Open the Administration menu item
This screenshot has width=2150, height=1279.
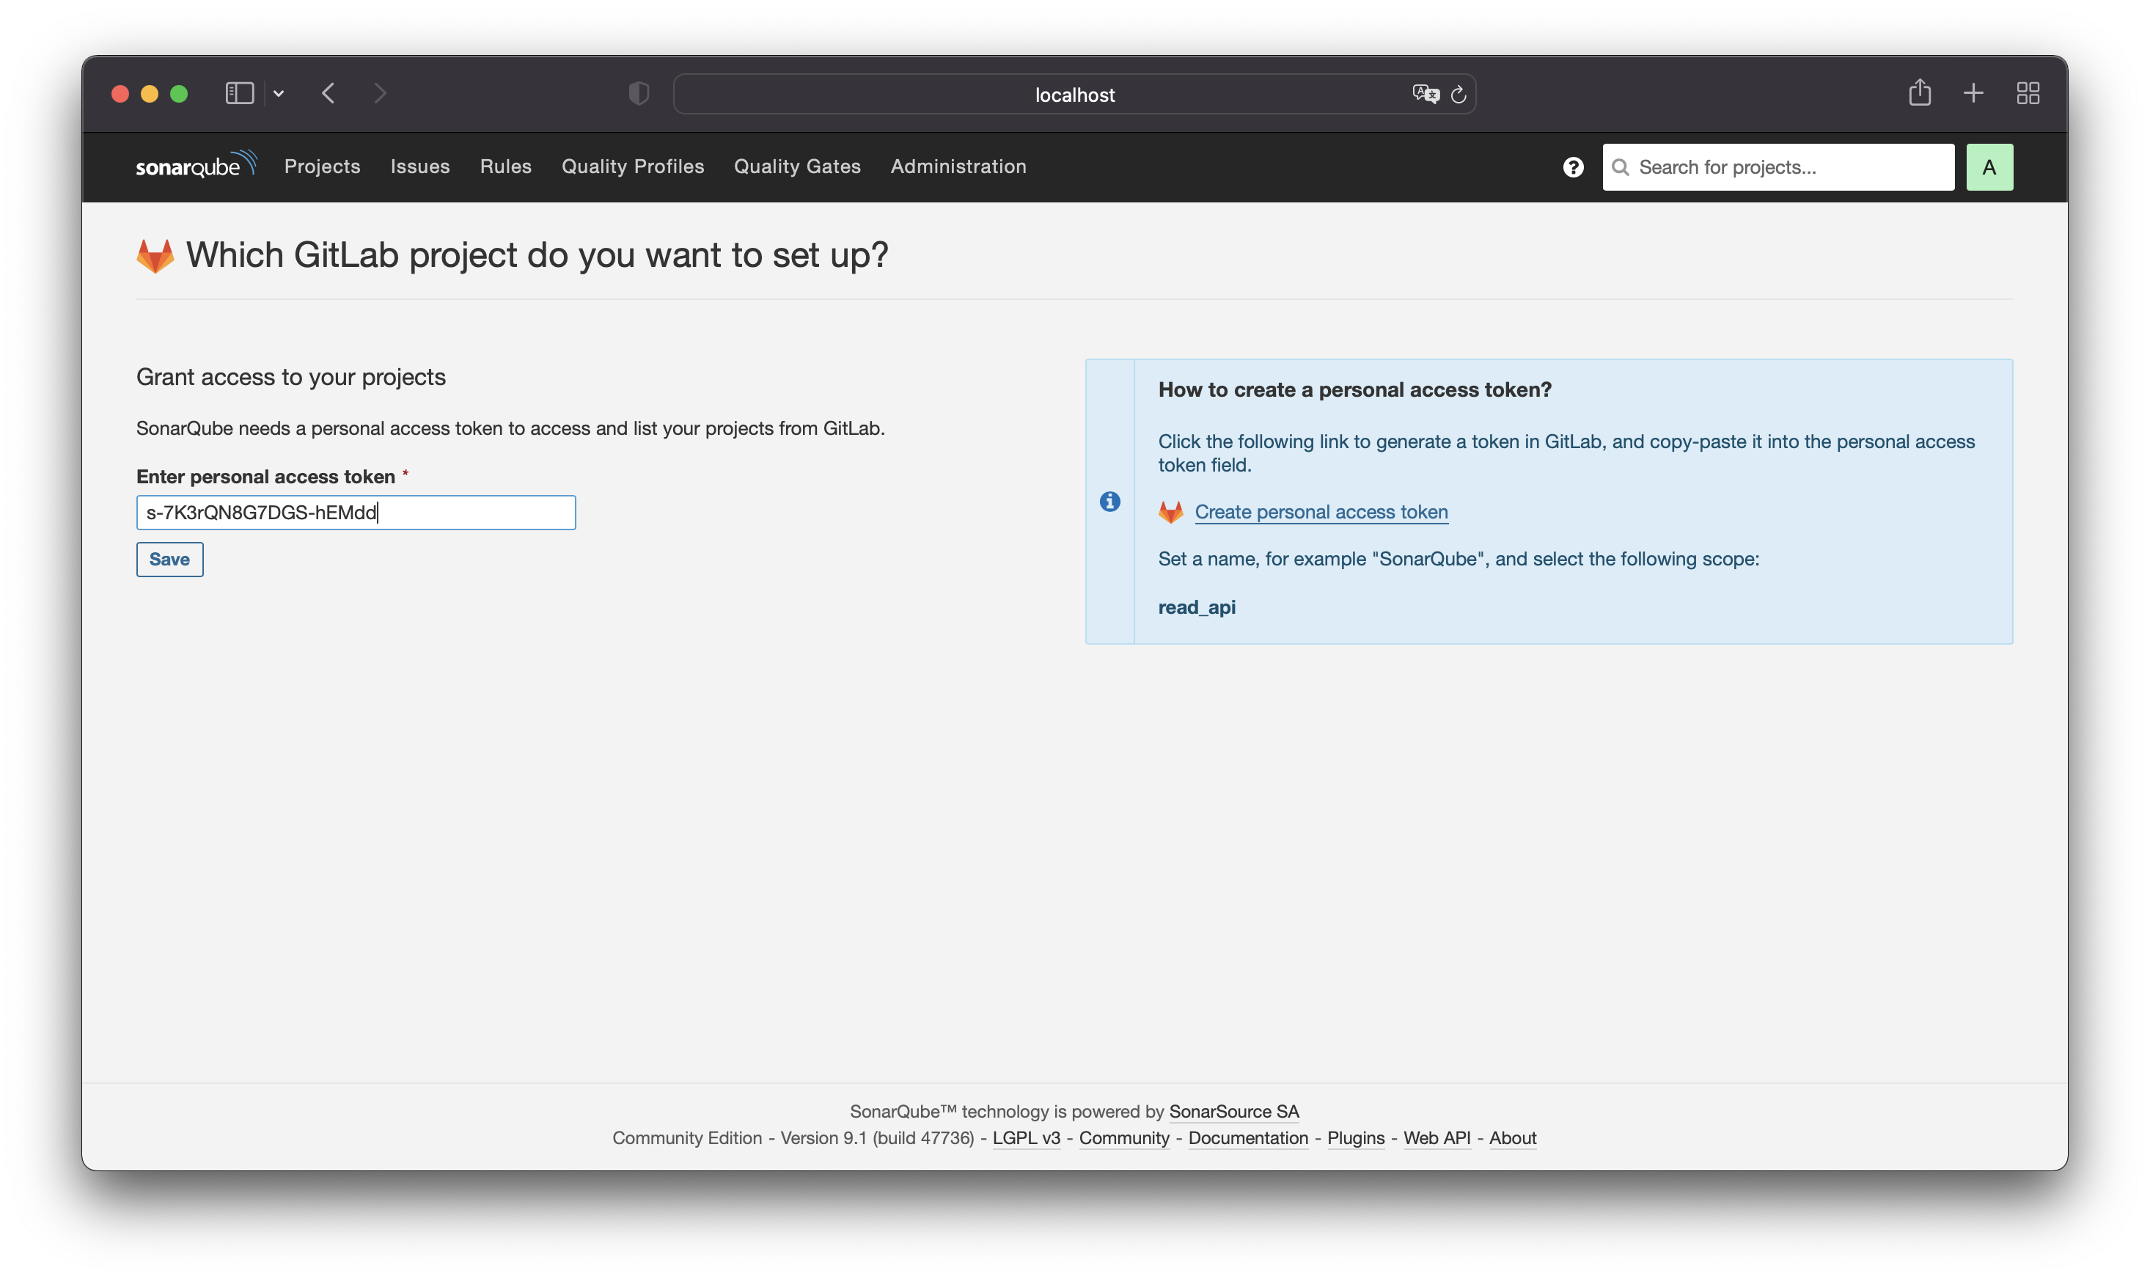point(958,166)
